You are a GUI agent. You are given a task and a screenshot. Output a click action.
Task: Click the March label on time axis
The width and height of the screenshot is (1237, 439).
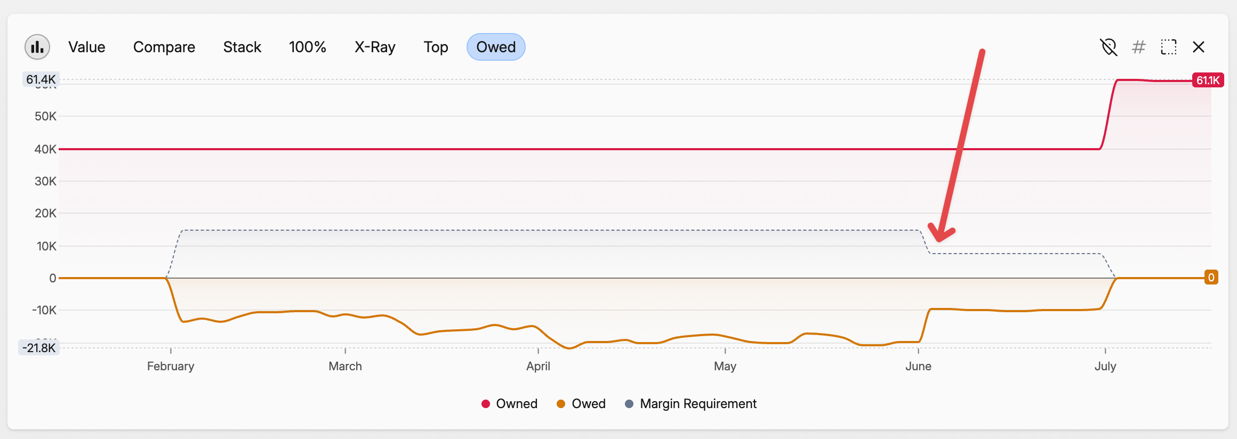click(345, 366)
